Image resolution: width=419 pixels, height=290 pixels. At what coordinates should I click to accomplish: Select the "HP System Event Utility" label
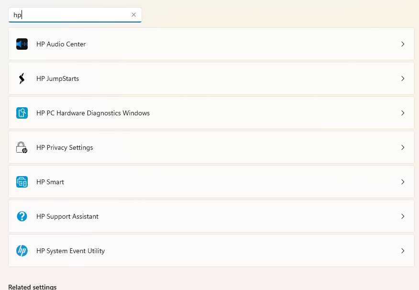click(70, 251)
